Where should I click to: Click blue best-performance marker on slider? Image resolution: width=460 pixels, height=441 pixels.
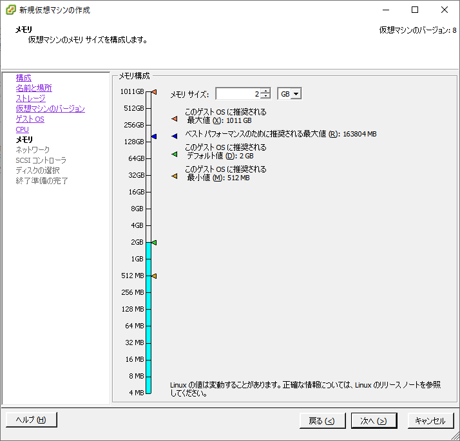tap(154, 136)
